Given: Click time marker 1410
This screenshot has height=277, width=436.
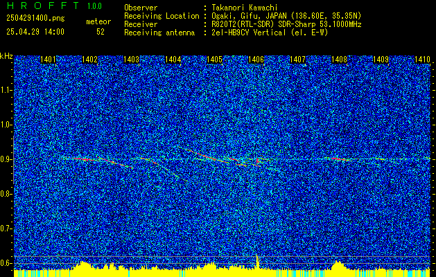Looking at the screenshot, I should tap(422, 59).
